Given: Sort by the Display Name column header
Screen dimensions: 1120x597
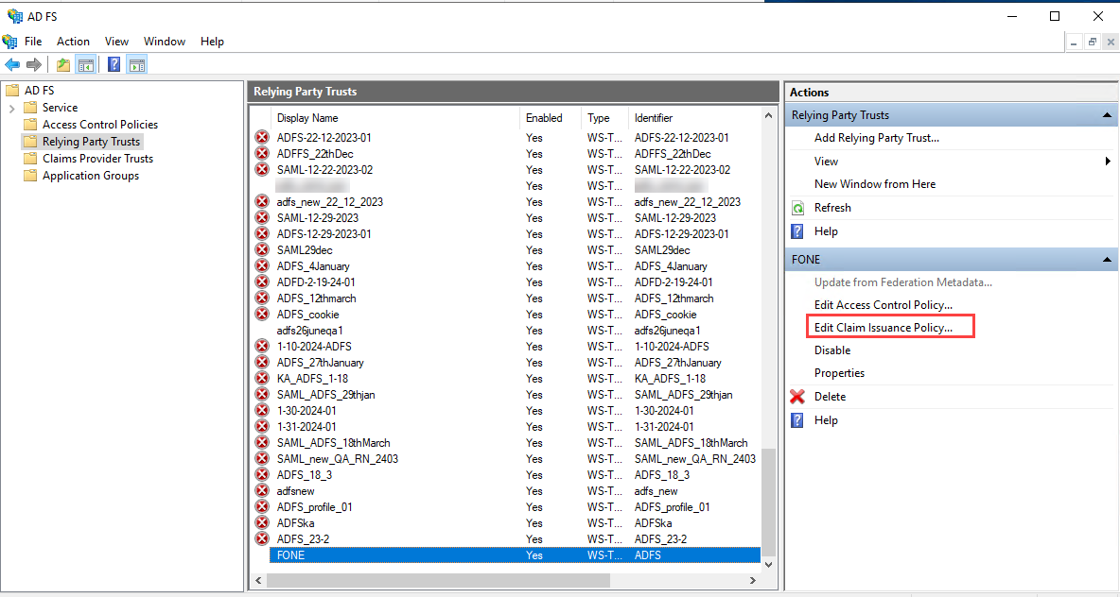Looking at the screenshot, I should [x=395, y=118].
